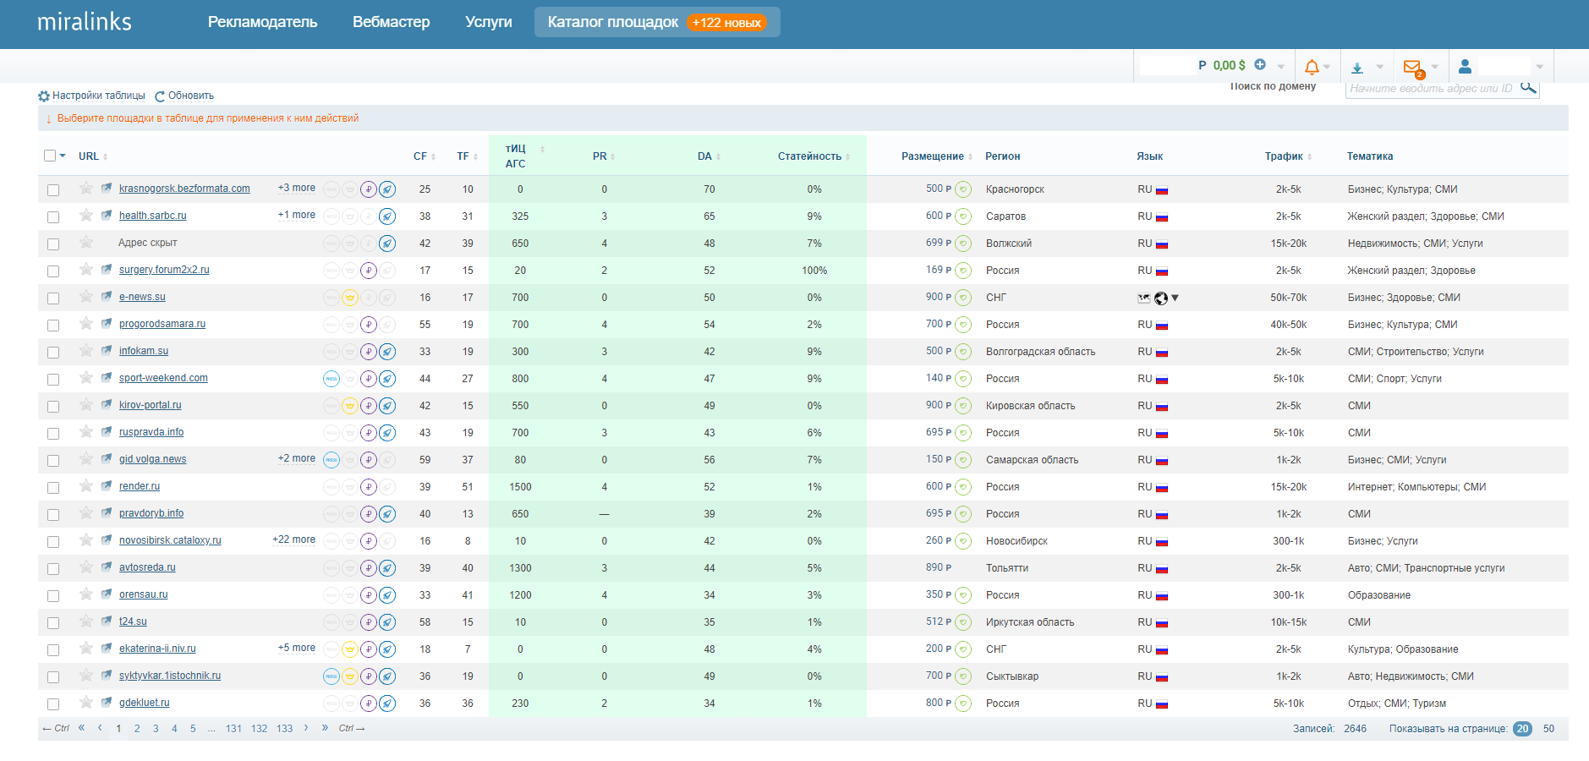Open the Вебмастер menu
The width and height of the screenshot is (1589, 761).
(x=391, y=22)
